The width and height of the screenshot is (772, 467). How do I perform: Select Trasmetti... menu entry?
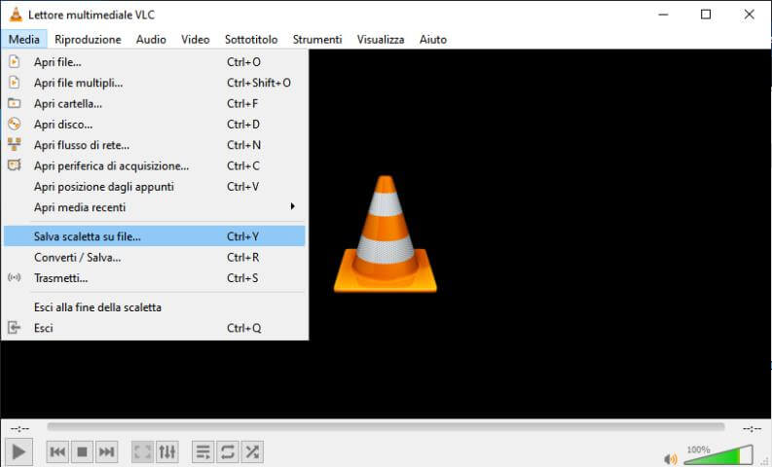click(154, 277)
